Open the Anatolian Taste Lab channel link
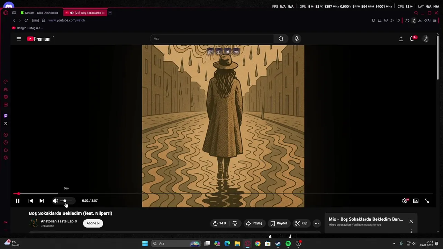 click(57, 221)
